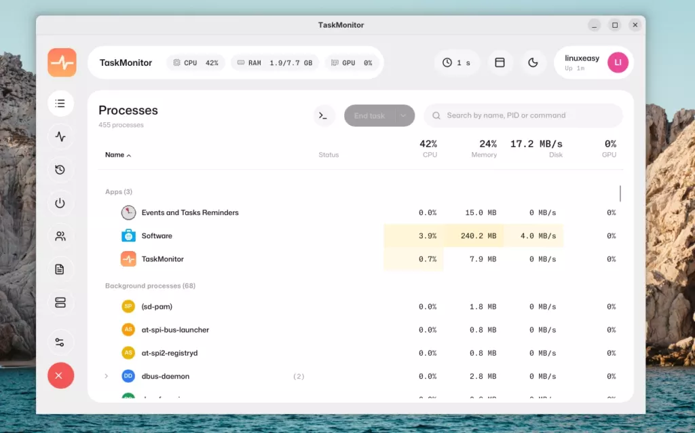The width and height of the screenshot is (695, 433).
Task: Click the (2) child count on dbus-daemon
Action: (x=299, y=376)
